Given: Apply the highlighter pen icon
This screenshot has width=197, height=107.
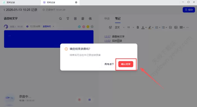Looking at the screenshot, I should [150, 27].
